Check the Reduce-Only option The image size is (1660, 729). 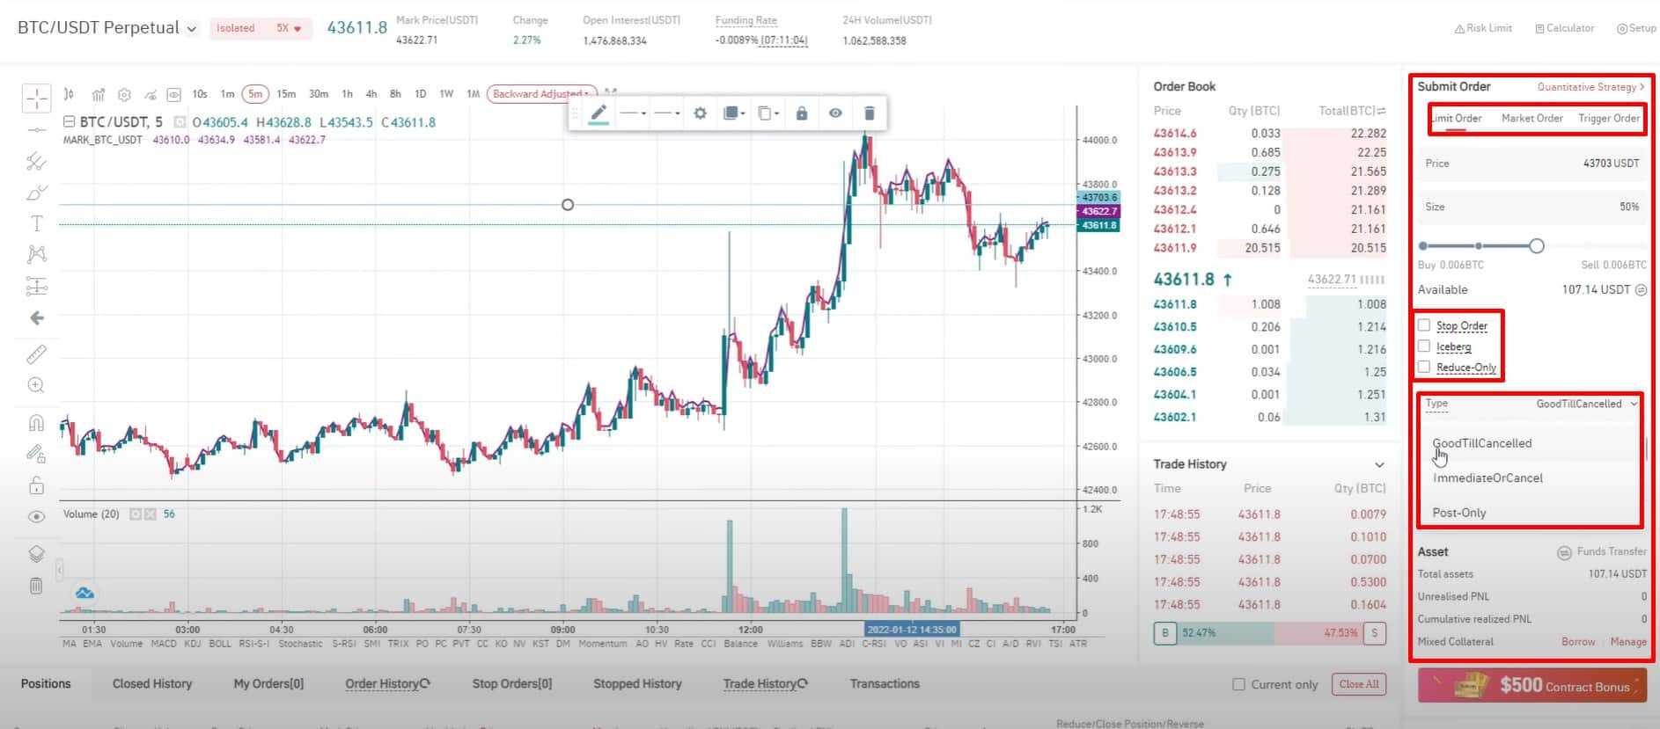click(x=1424, y=367)
